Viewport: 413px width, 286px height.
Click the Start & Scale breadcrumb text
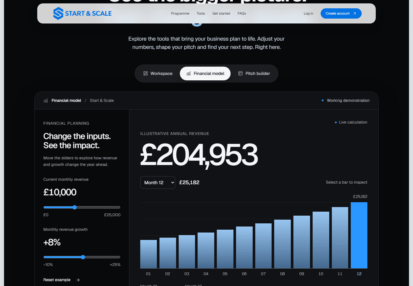click(x=102, y=100)
